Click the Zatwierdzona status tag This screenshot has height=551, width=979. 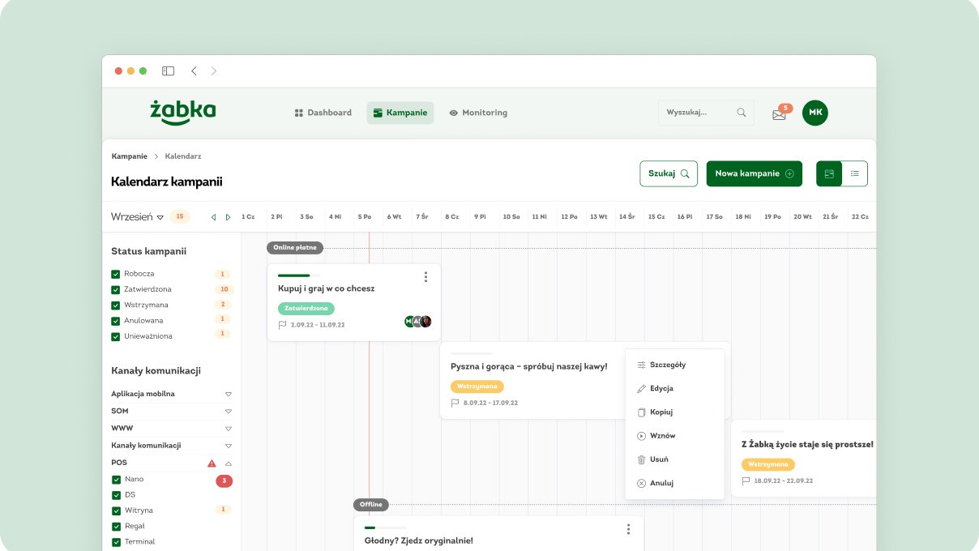pos(306,309)
